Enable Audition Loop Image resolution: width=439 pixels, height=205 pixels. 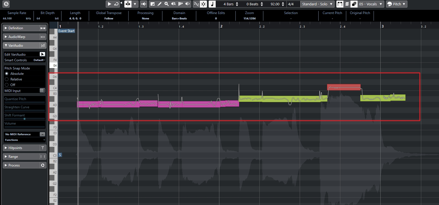116,4
